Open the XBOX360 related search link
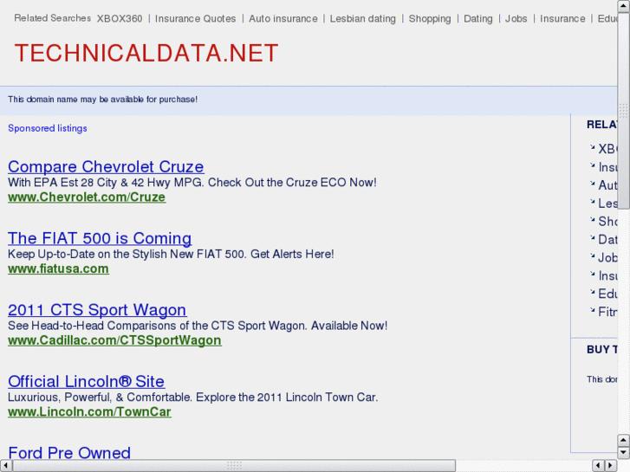 [120, 19]
